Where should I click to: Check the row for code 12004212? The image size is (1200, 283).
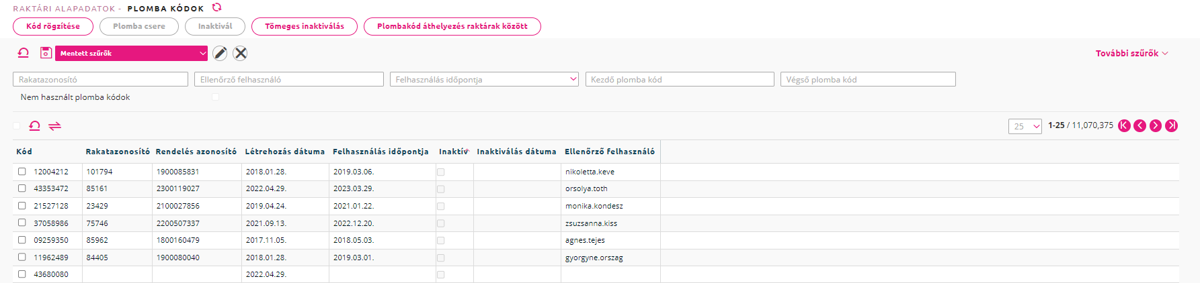coord(22,172)
